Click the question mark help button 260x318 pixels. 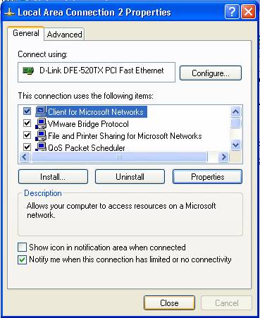click(x=232, y=11)
